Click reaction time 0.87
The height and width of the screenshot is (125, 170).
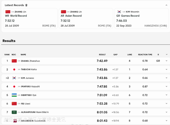tap(145, 87)
